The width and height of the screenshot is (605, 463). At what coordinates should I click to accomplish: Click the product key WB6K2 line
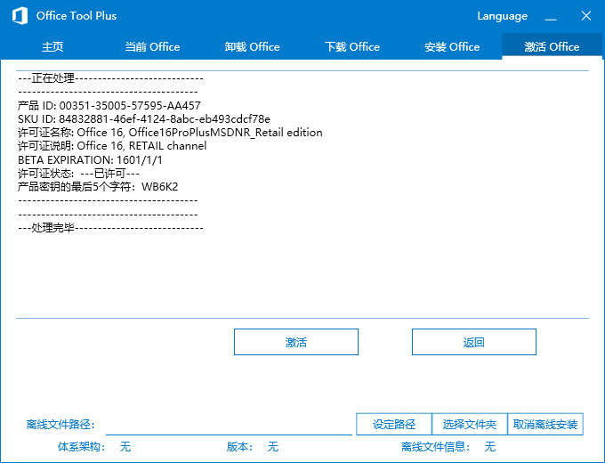pos(98,186)
